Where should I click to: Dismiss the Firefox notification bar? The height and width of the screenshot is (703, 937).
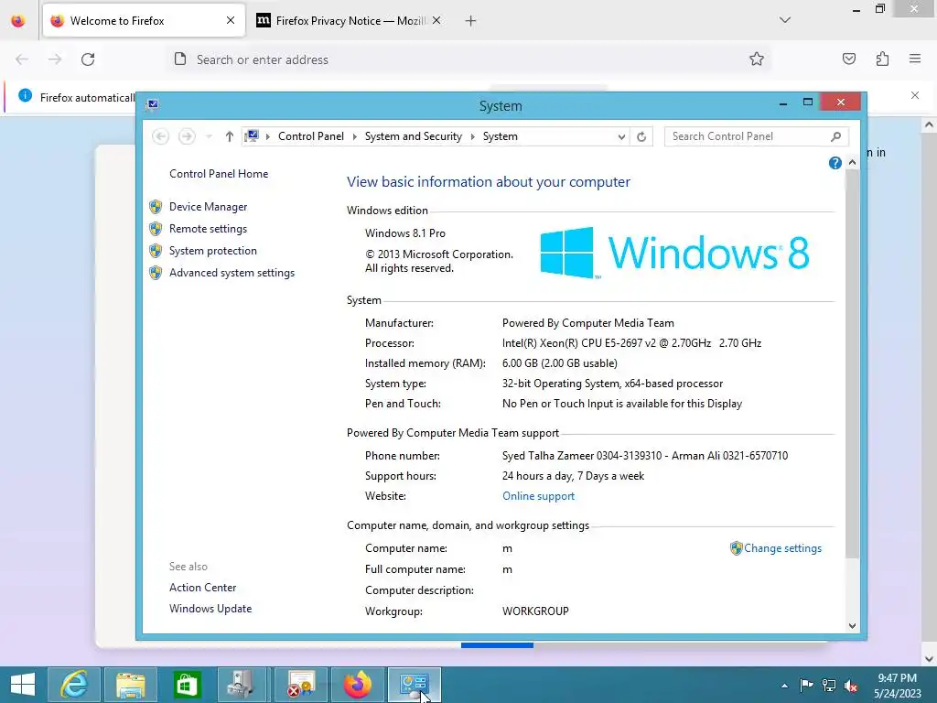click(915, 95)
